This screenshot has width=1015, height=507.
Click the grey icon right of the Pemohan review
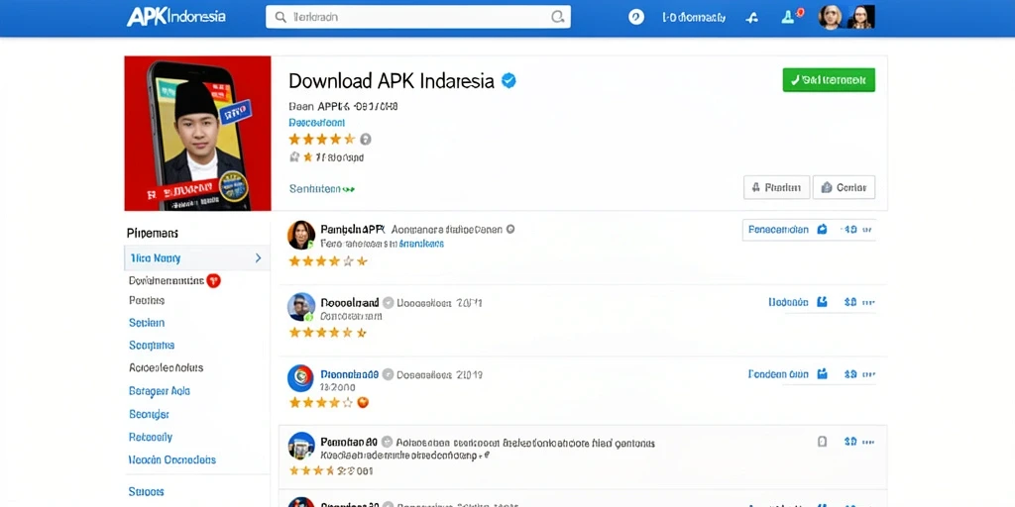[x=822, y=442]
